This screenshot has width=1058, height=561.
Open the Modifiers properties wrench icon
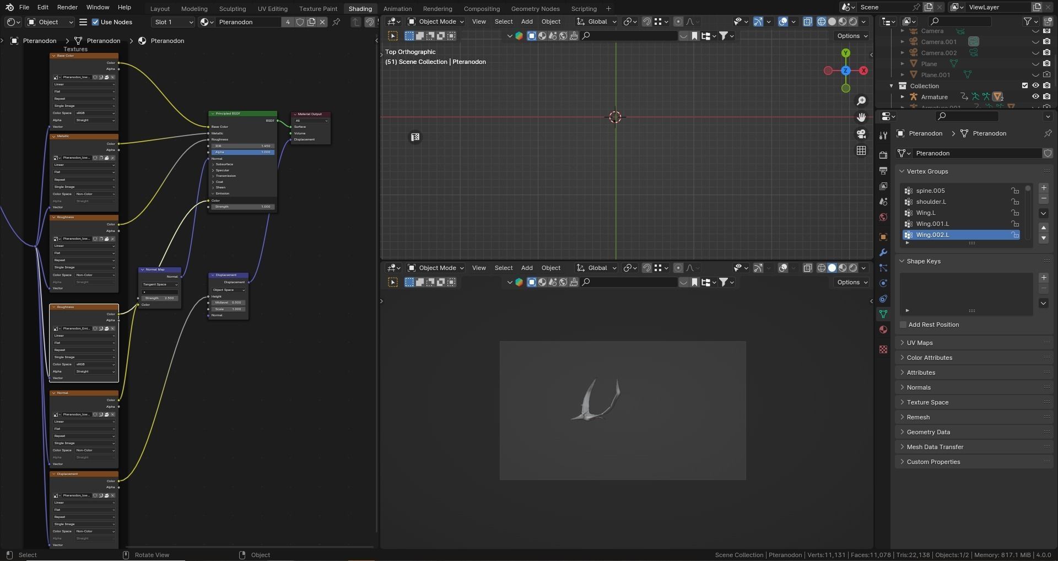(883, 252)
